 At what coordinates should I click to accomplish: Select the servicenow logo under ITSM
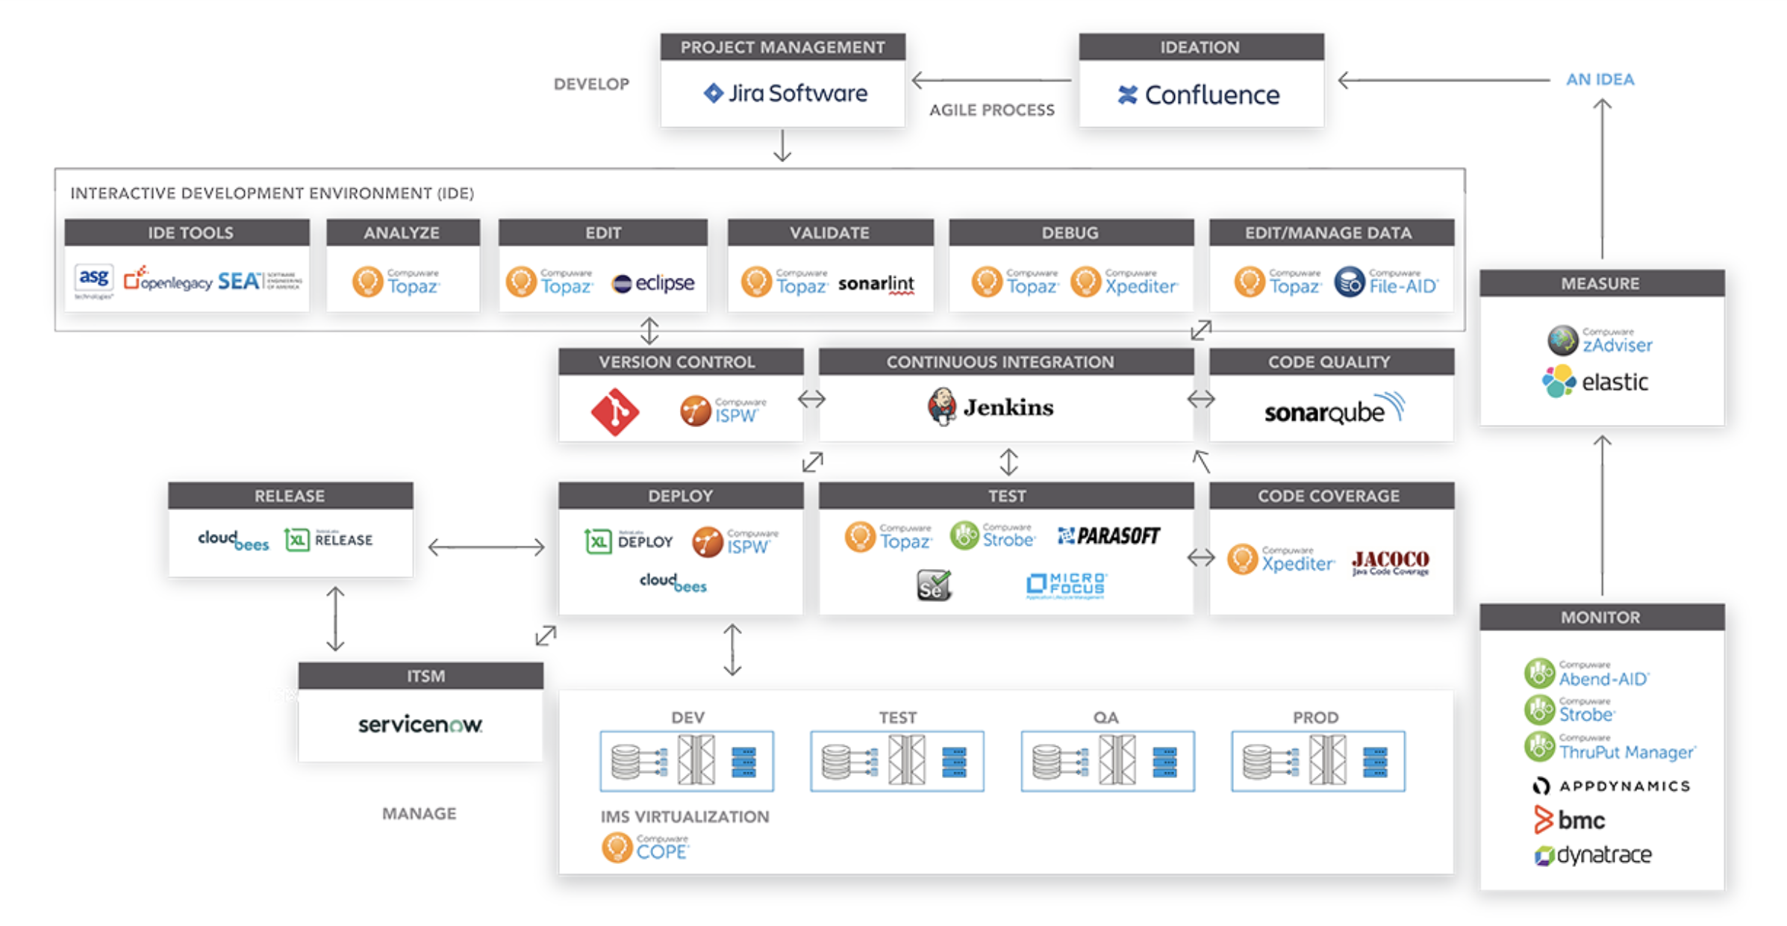click(420, 724)
